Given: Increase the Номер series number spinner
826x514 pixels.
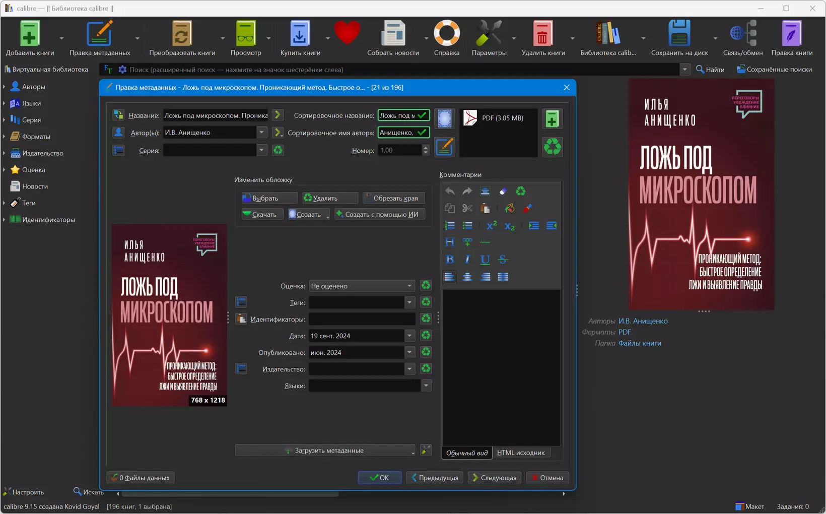Looking at the screenshot, I should (426, 148).
